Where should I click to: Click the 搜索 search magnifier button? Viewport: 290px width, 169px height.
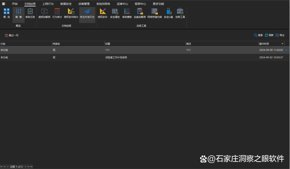click(258, 35)
